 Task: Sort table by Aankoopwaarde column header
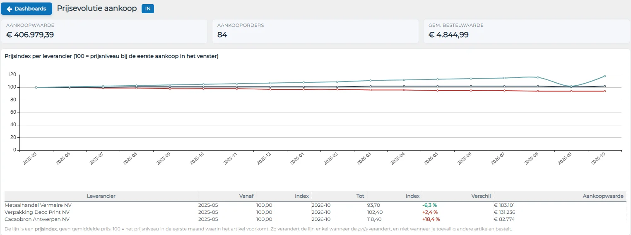coord(559,196)
